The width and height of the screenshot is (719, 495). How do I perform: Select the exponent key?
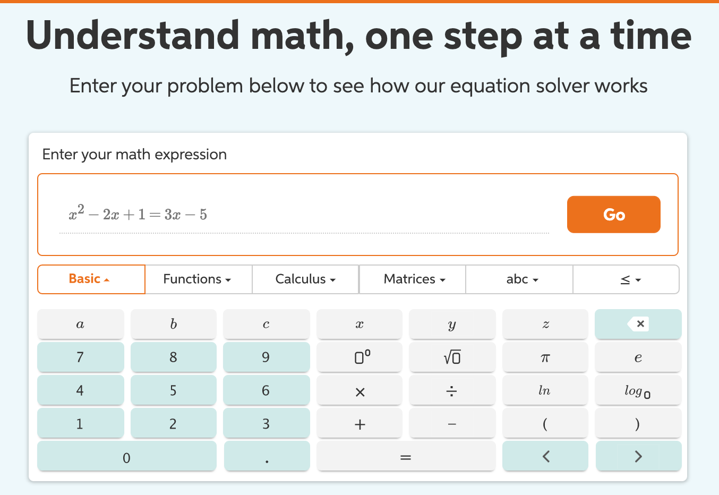tap(359, 357)
